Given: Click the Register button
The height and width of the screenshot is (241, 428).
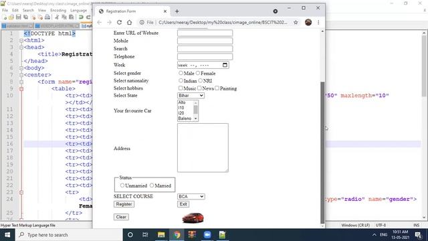Looking at the screenshot, I should (x=124, y=204).
